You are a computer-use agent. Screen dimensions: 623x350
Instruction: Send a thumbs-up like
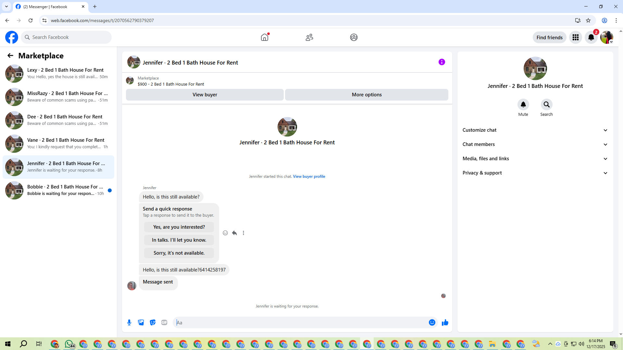445,322
